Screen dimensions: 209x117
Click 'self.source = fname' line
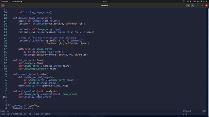click(31, 63)
